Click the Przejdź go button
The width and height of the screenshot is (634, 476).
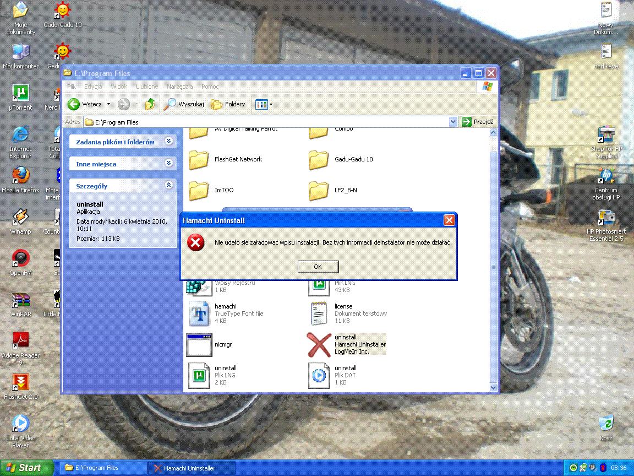tap(478, 122)
